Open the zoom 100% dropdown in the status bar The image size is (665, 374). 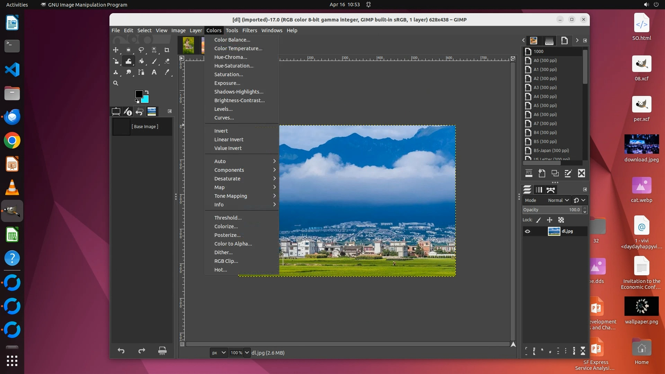pos(247,353)
